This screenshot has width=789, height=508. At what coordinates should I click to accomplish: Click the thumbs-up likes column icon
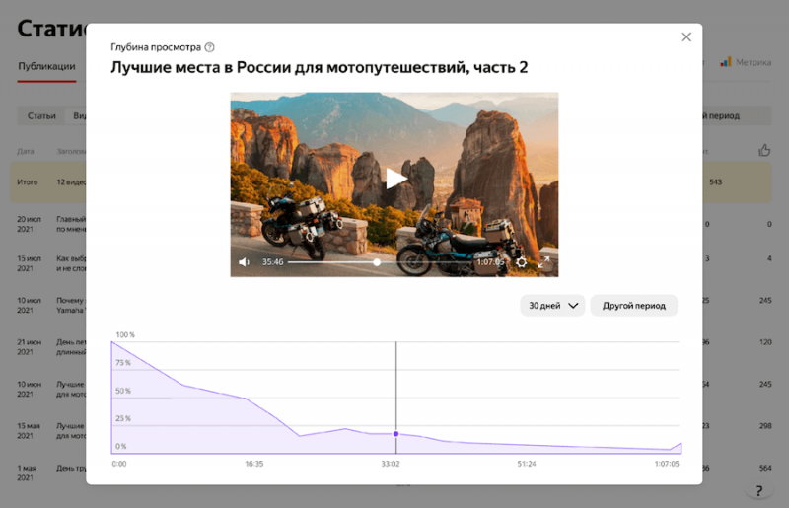coord(764,150)
